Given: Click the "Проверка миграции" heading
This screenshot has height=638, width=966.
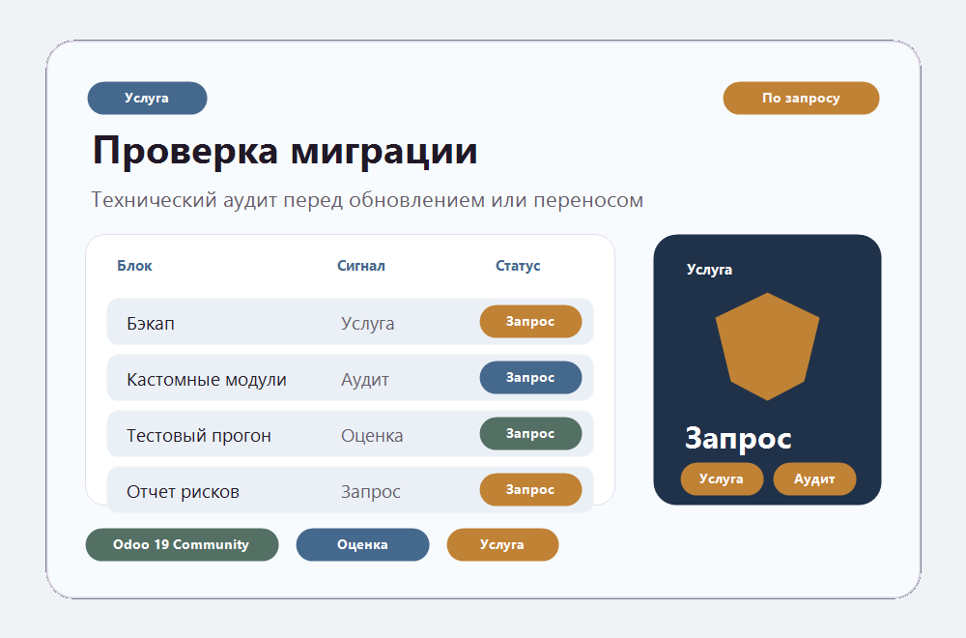Looking at the screenshot, I should [x=285, y=151].
